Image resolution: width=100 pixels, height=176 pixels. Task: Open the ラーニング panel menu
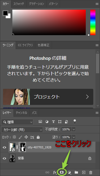point(97,45)
